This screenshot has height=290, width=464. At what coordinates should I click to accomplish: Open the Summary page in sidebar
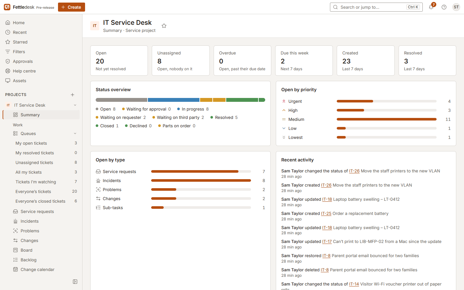tap(41, 115)
